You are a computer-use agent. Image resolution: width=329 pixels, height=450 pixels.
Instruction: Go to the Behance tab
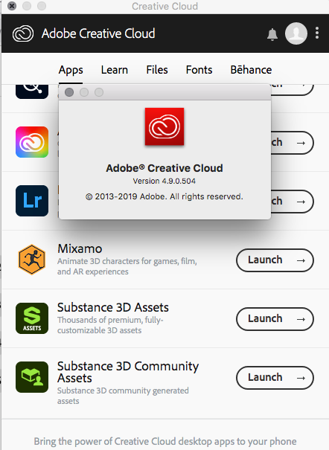[251, 70]
